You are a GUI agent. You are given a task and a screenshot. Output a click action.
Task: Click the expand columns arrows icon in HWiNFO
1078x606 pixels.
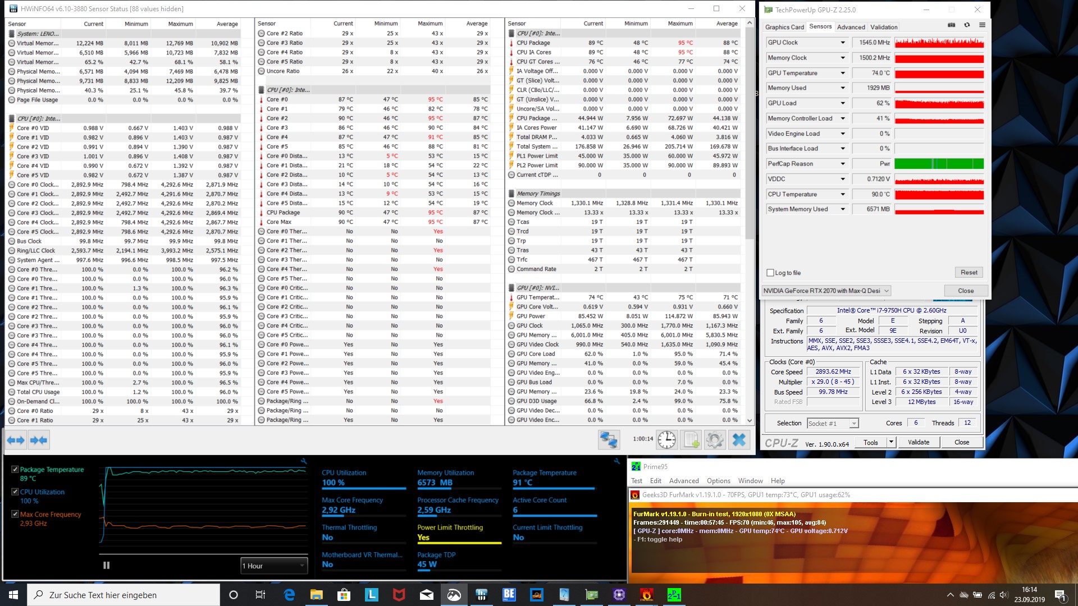point(16,440)
